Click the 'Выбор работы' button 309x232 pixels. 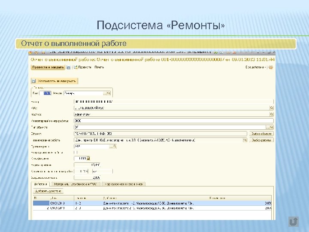pyautogui.click(x=261, y=140)
